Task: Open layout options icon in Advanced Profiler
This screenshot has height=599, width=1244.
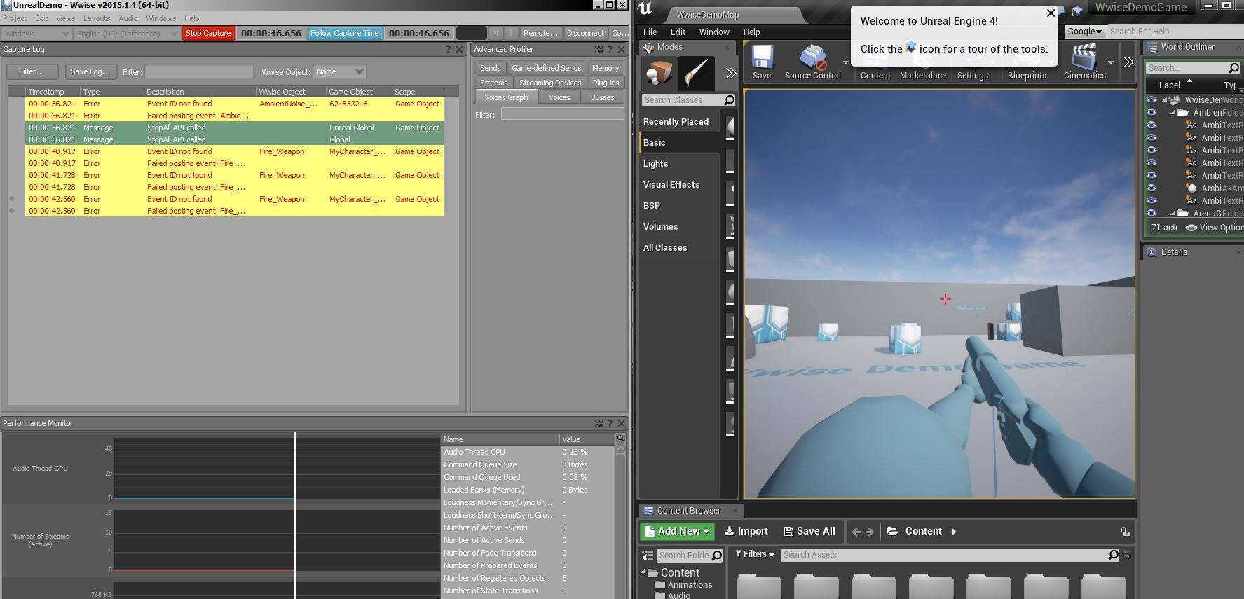Action: 599,49
